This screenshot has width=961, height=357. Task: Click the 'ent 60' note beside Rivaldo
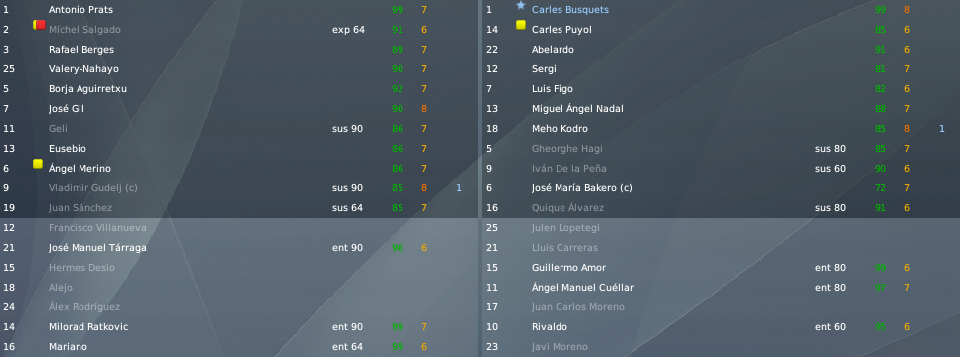click(x=830, y=327)
